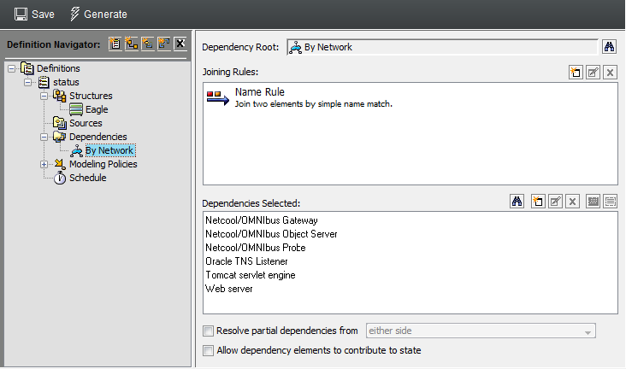Collapse the Structures node

pyautogui.click(x=44, y=97)
